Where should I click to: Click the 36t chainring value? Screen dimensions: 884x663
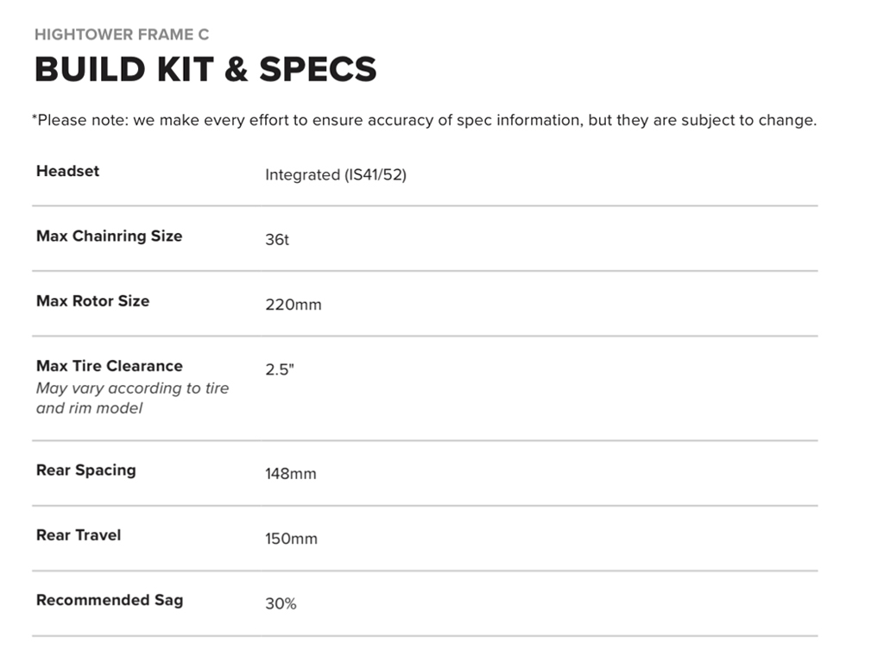coord(277,240)
